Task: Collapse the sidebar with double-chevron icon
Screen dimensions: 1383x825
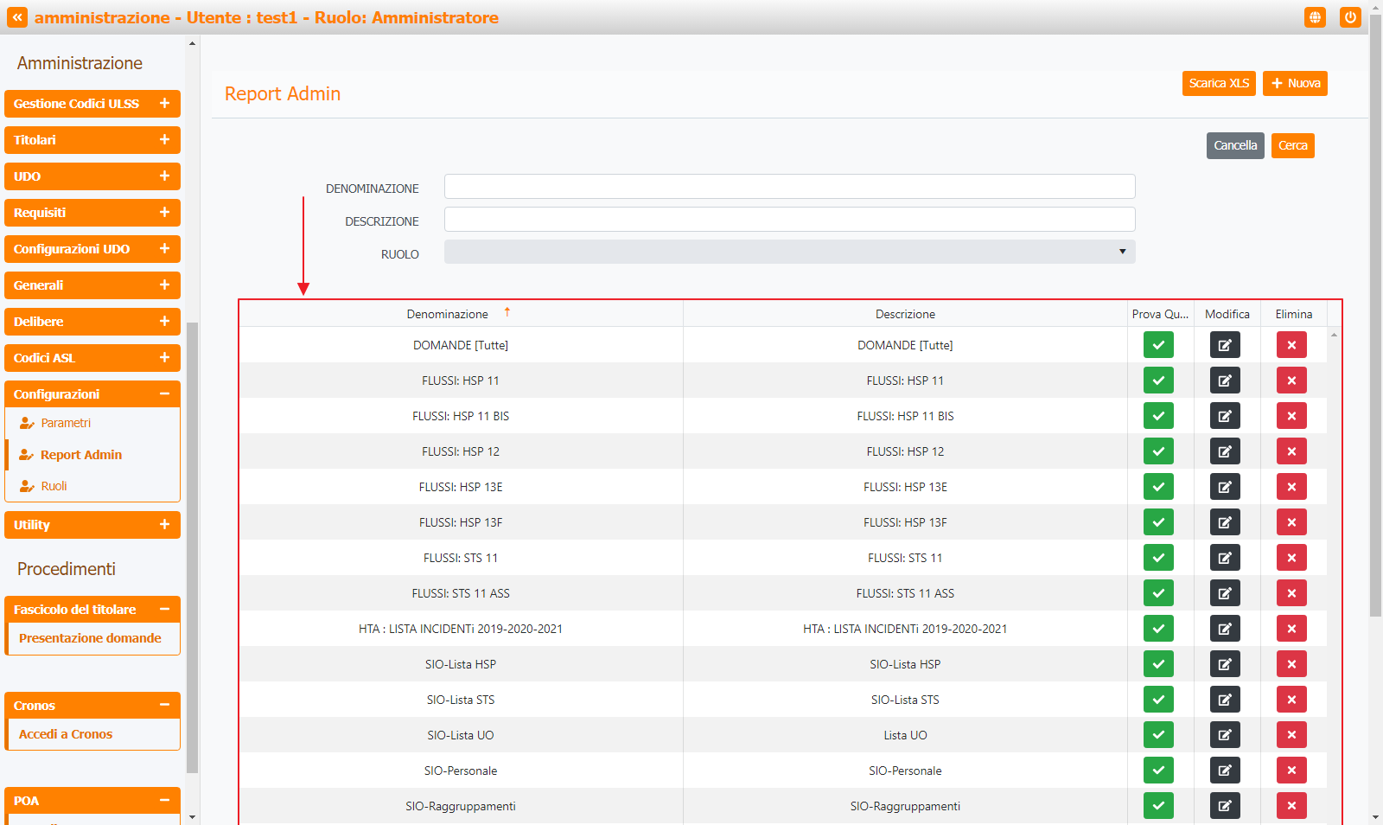Action: click(x=17, y=17)
